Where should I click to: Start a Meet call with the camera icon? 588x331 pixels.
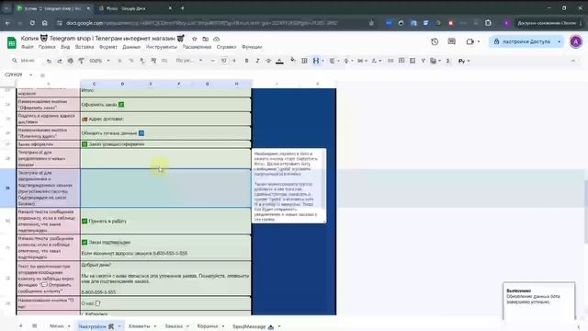pos(470,41)
